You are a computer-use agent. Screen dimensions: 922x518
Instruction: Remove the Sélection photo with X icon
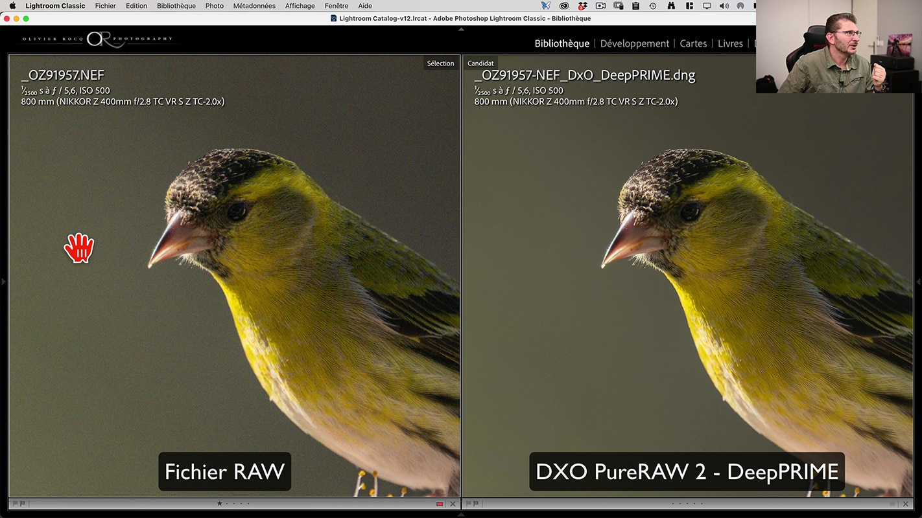point(453,504)
